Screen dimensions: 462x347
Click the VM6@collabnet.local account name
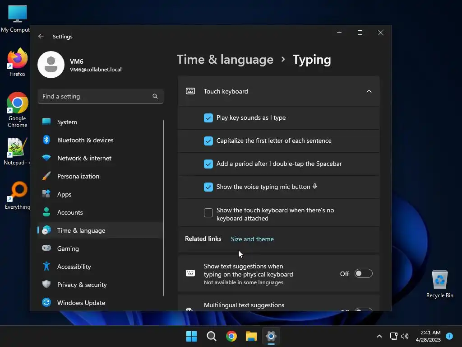(96, 69)
